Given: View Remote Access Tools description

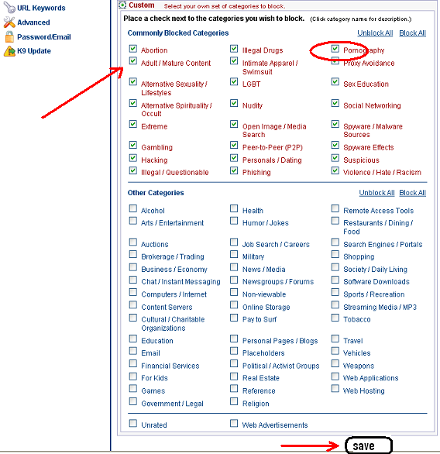Looking at the screenshot, I should click(x=378, y=211).
